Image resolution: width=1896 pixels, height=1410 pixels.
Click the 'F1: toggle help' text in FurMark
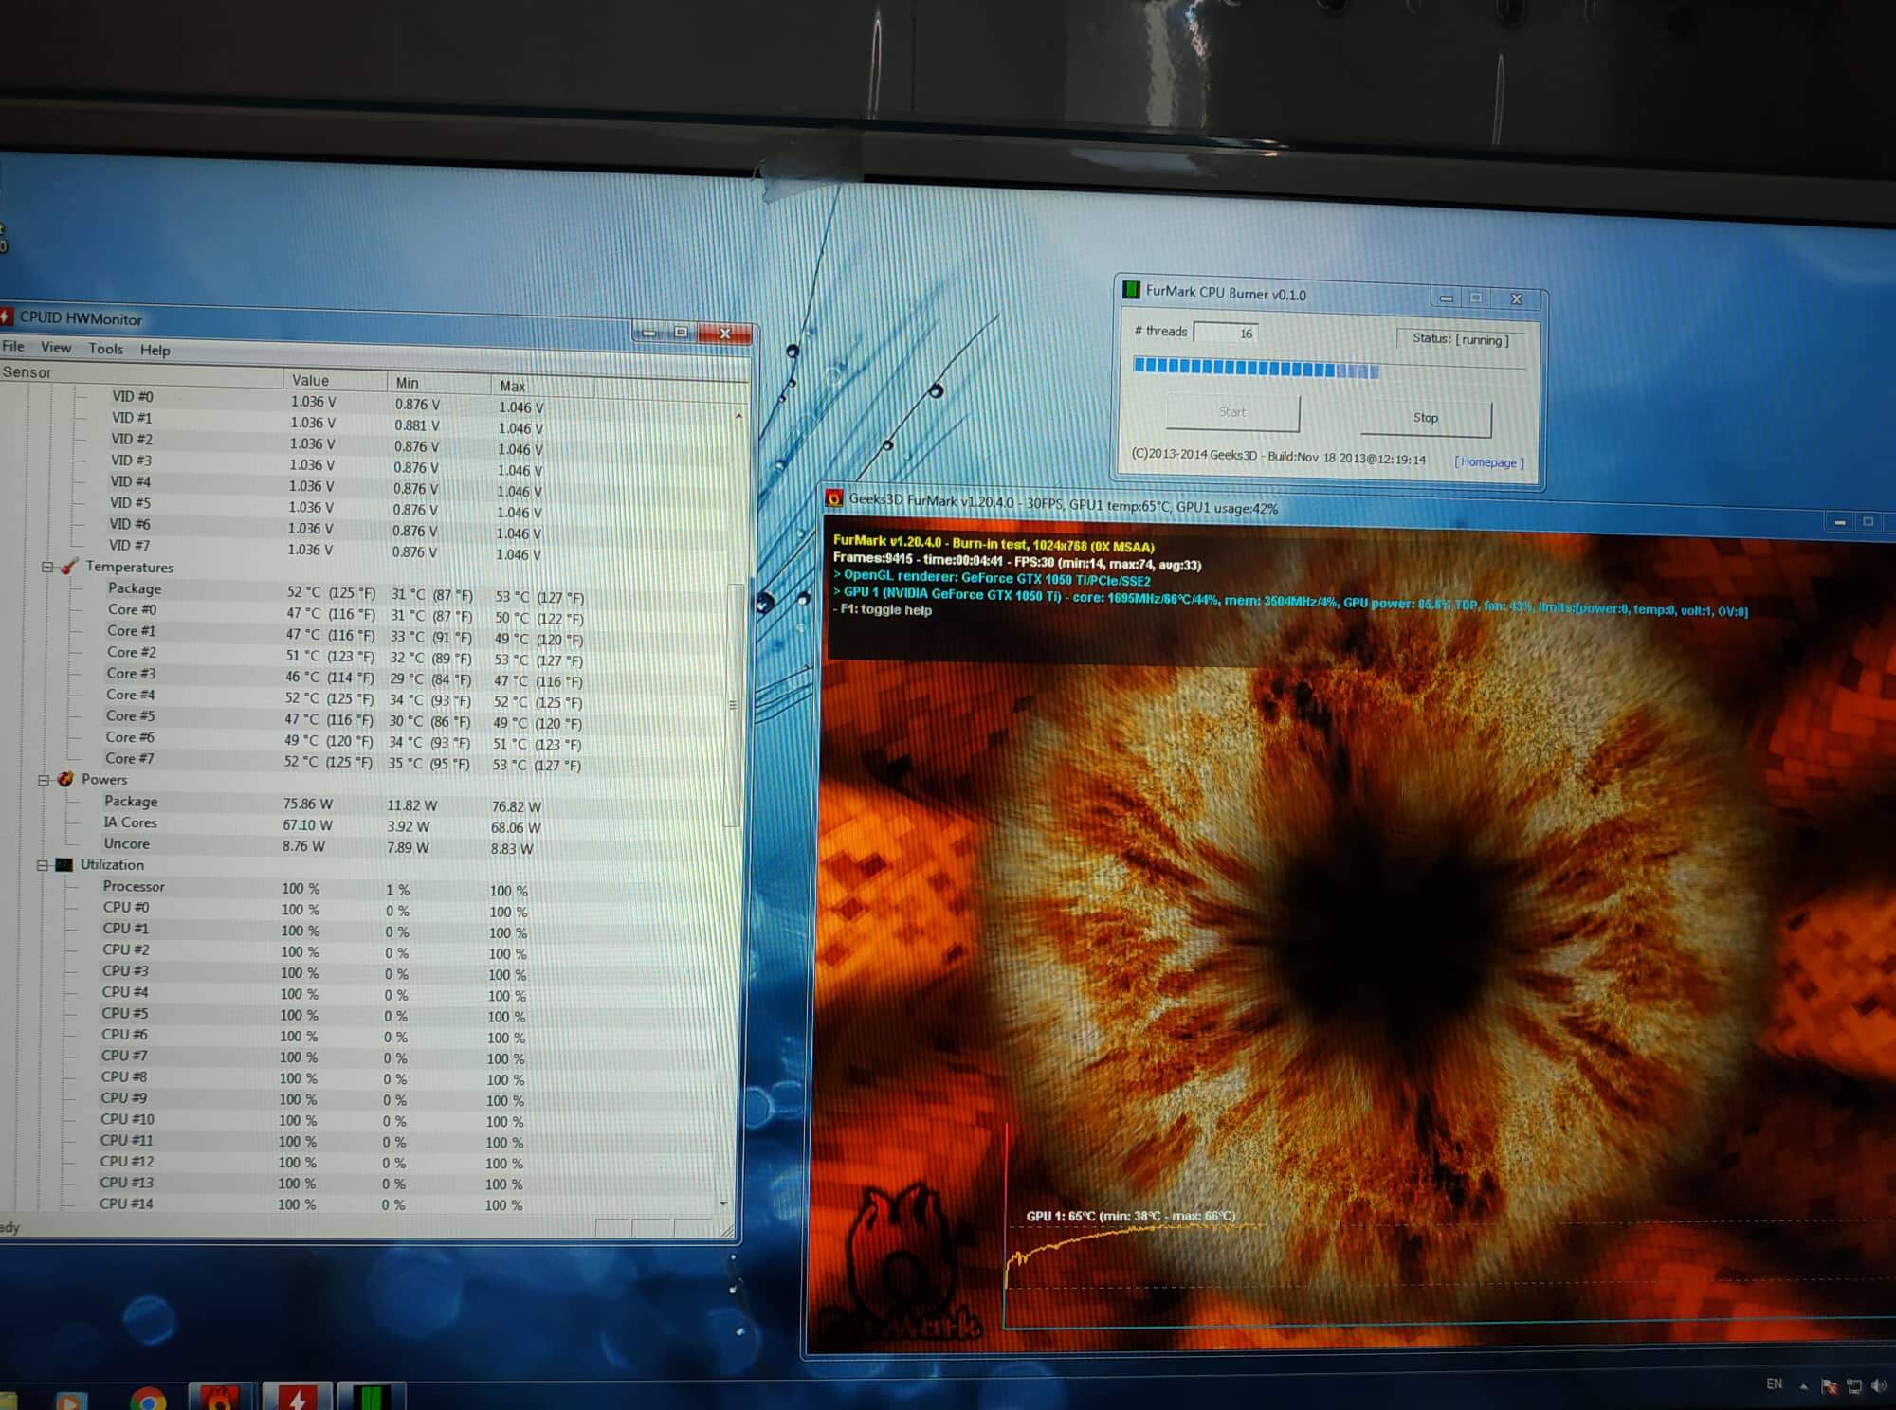(886, 609)
